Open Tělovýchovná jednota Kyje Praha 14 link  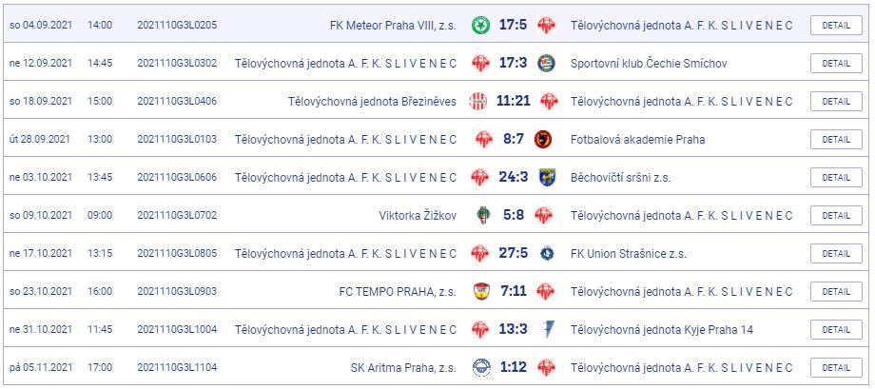(x=662, y=329)
